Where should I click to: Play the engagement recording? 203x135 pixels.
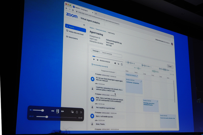pyautogui.click(x=94, y=59)
